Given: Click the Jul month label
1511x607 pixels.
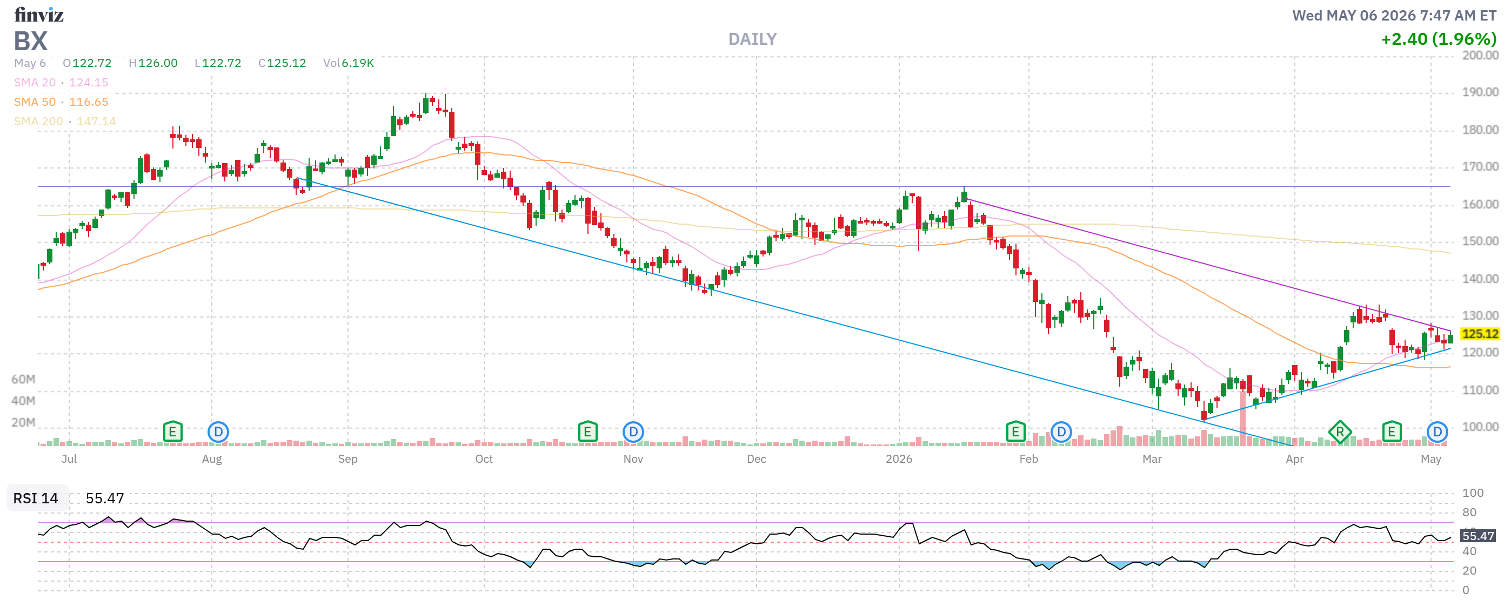Looking at the screenshot, I should point(69,459).
